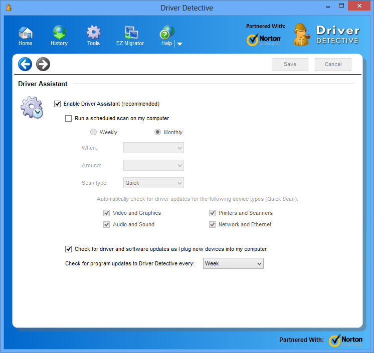The width and height of the screenshot is (374, 353).
Task: Click the Driver Assistant gear-clock icon
Action: click(x=32, y=108)
